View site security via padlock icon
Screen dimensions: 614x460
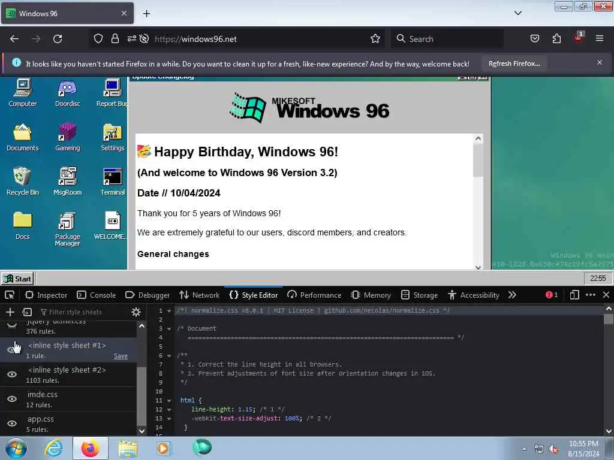115,39
